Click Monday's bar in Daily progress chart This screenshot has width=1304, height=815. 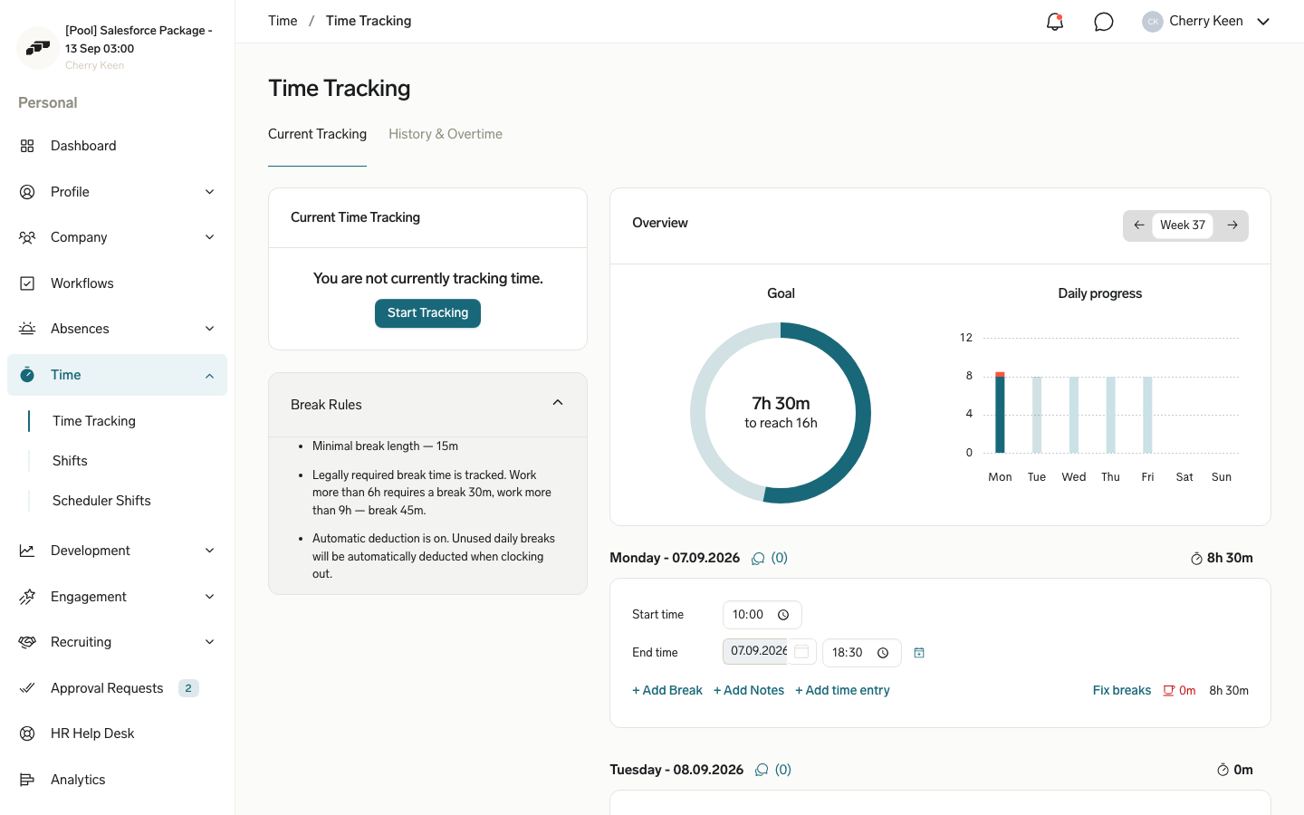coord(1000,412)
